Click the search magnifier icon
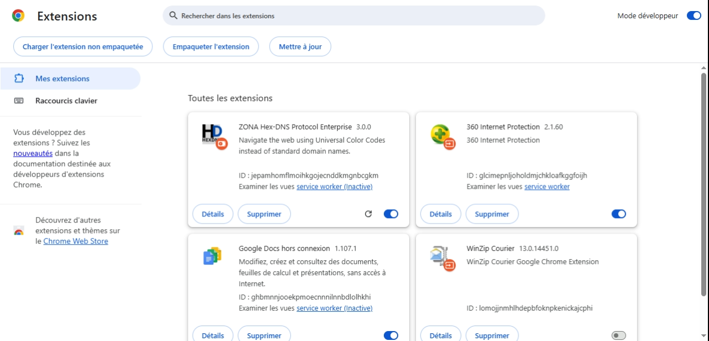Viewport: 709px width, 341px height. pyautogui.click(x=173, y=15)
